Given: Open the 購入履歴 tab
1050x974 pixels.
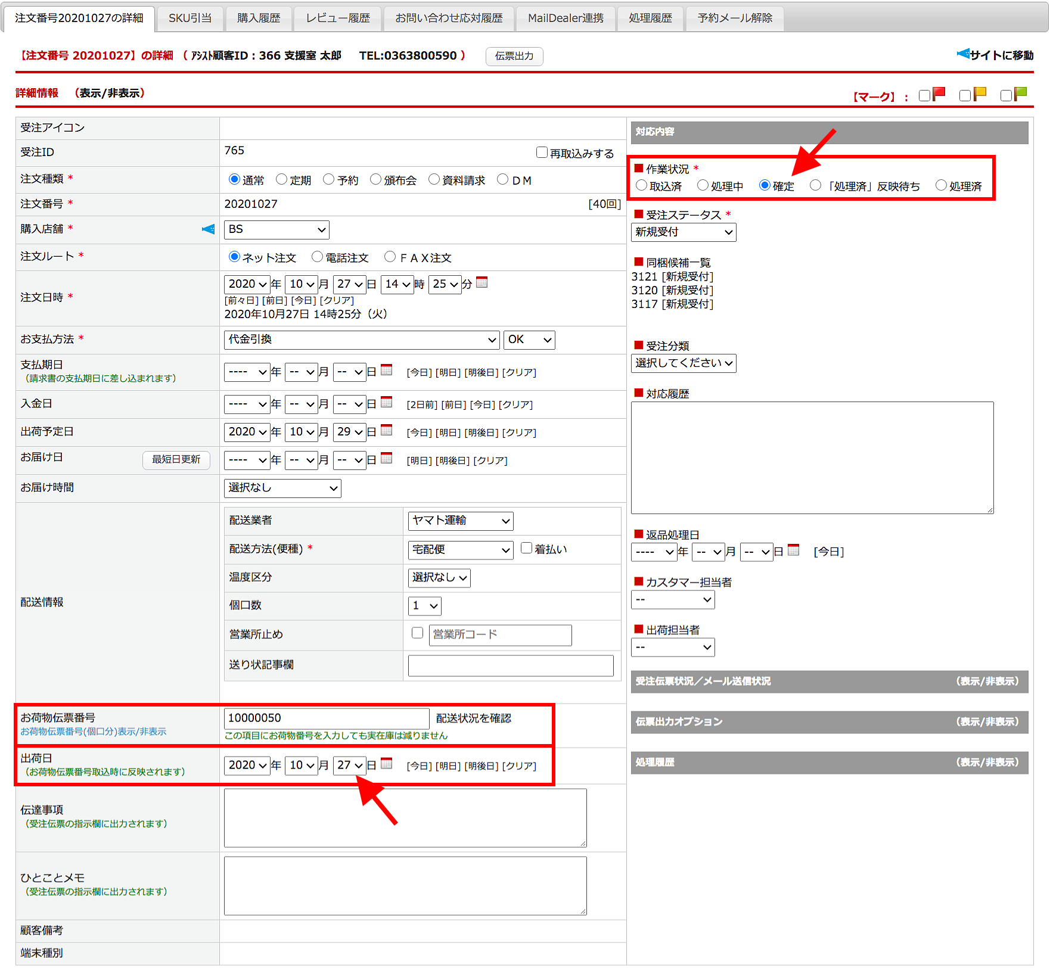Looking at the screenshot, I should (x=258, y=18).
